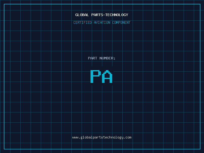
Task: Click the 'PART NUMBER:' label
Action: coord(101,58)
